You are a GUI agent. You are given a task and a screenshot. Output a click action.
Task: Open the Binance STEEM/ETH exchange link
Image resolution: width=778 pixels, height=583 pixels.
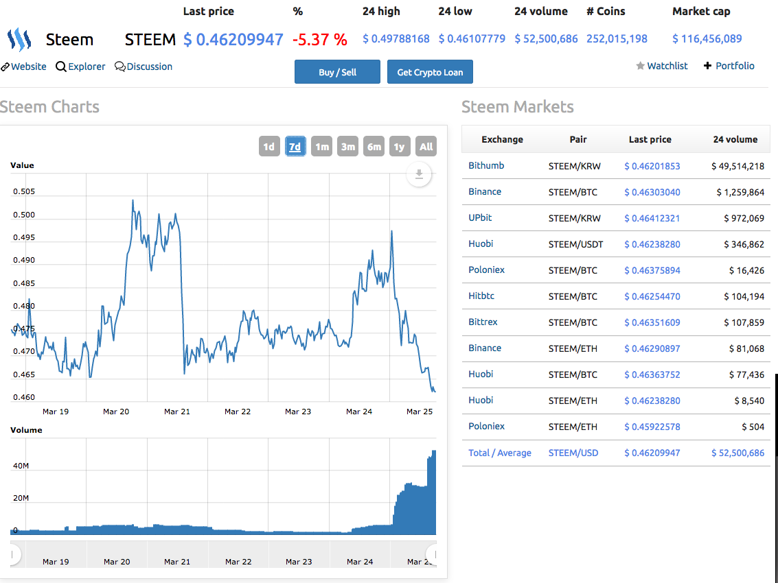485,348
